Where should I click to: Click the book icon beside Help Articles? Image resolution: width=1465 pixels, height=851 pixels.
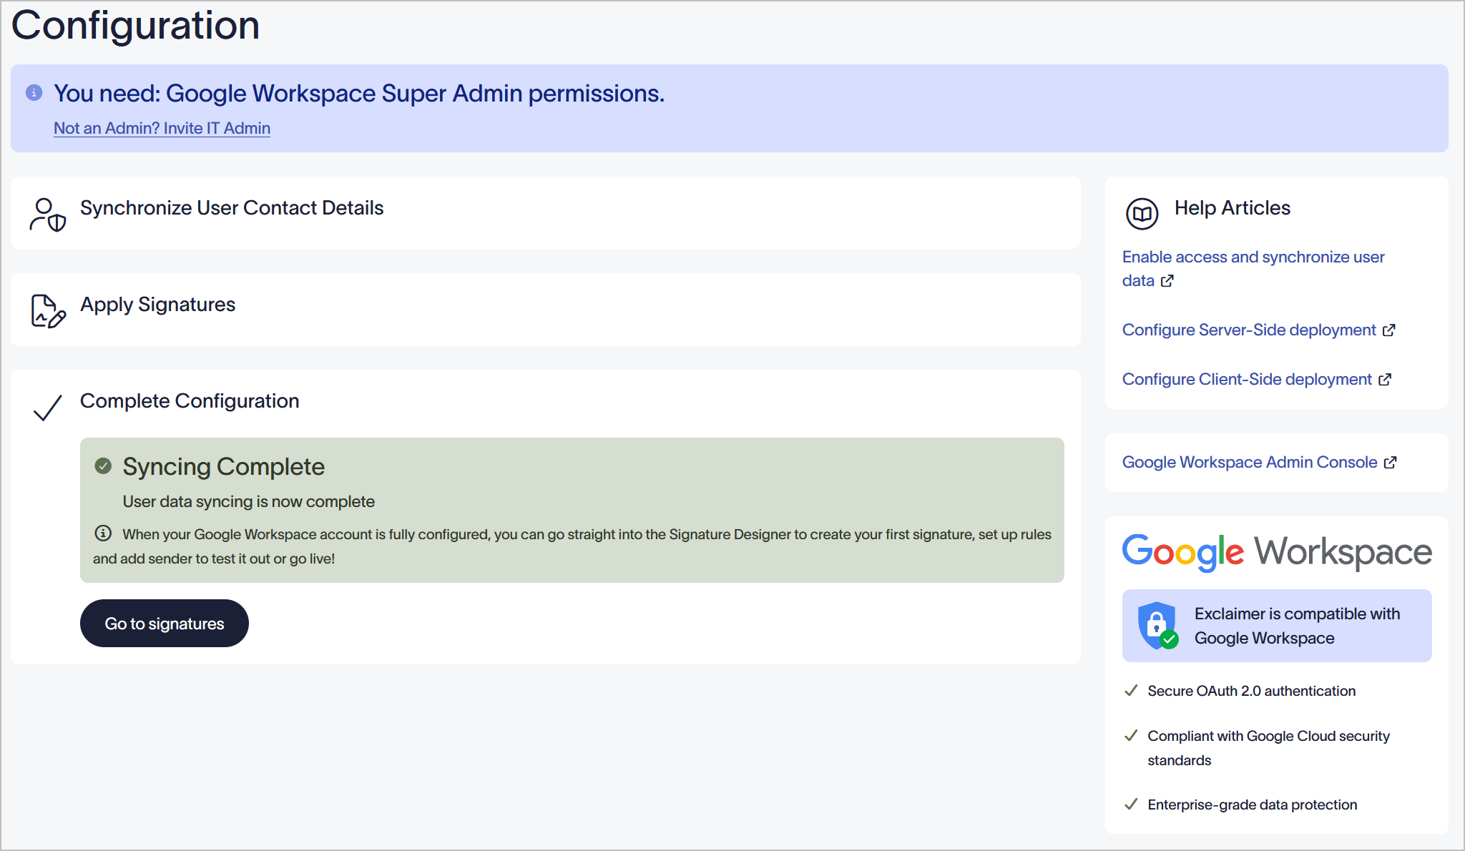(1142, 213)
